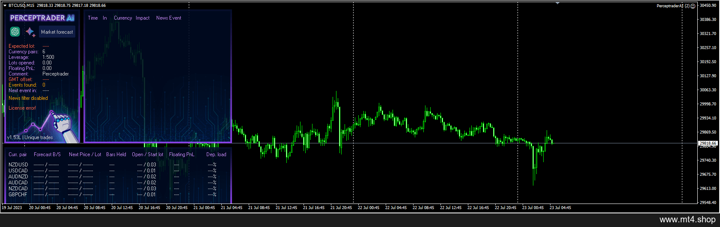Click the 23 Jul 04:45 time axis label

[560, 208]
